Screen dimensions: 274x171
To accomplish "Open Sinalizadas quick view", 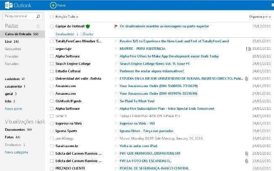I will point(15,145).
